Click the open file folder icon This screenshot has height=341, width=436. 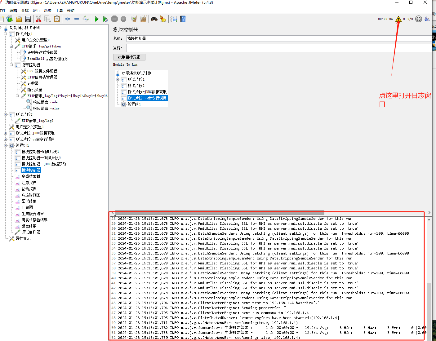pos(19,19)
